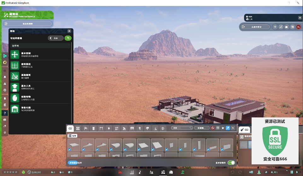The width and height of the screenshot is (303, 176).
Task: Select the lighting bulb category icon
Action: (109, 128)
